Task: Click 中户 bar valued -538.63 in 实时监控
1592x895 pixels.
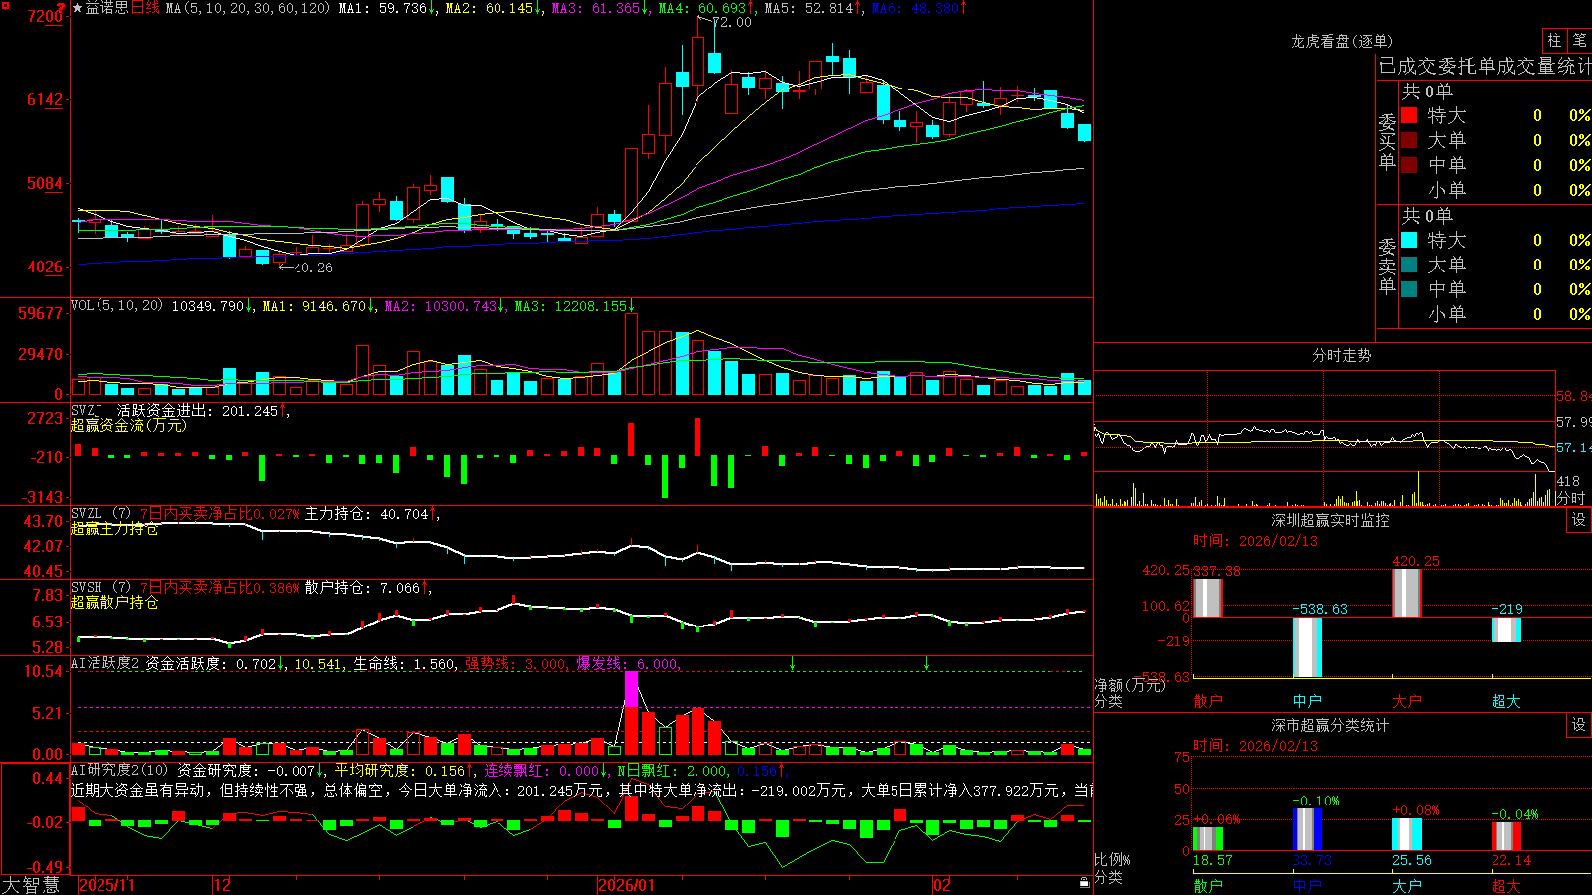Action: click(x=1306, y=647)
